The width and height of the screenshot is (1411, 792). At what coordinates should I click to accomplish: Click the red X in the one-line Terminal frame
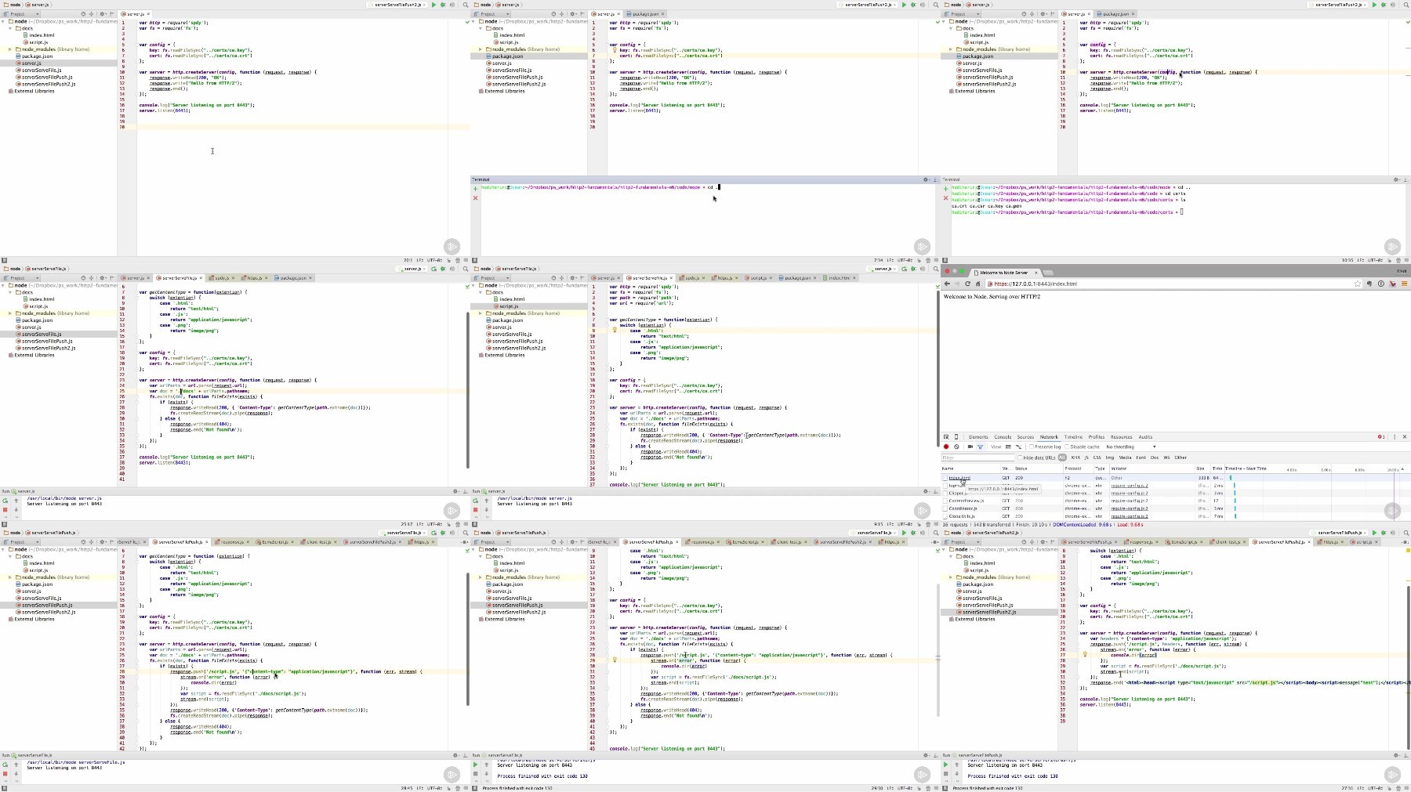[x=475, y=198]
